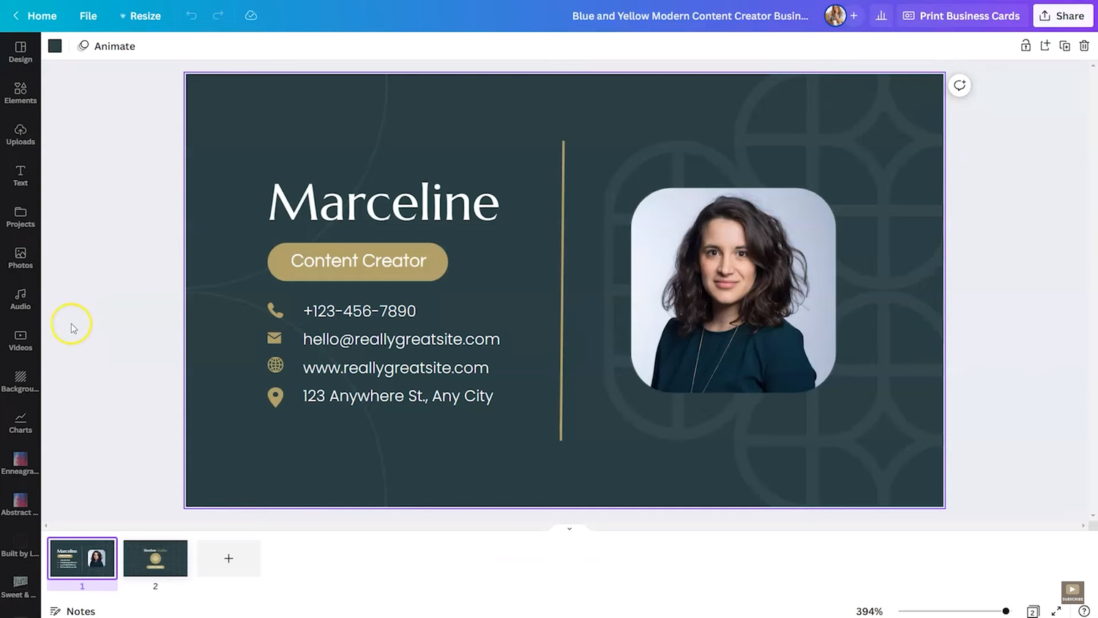The width and height of the screenshot is (1098, 618).
Task: Open the Videos panel
Action: pyautogui.click(x=20, y=339)
